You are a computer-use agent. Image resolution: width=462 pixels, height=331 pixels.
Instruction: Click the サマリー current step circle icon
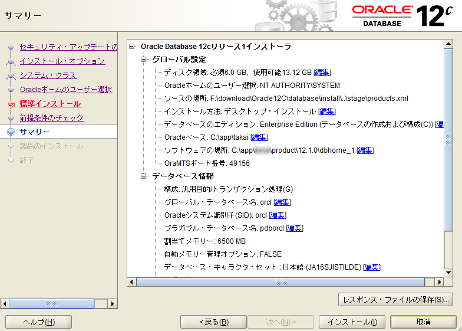pyautogui.click(x=11, y=132)
